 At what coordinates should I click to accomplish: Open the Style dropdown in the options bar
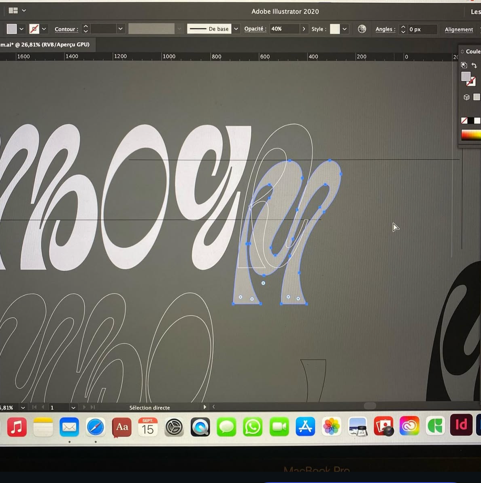(x=345, y=29)
